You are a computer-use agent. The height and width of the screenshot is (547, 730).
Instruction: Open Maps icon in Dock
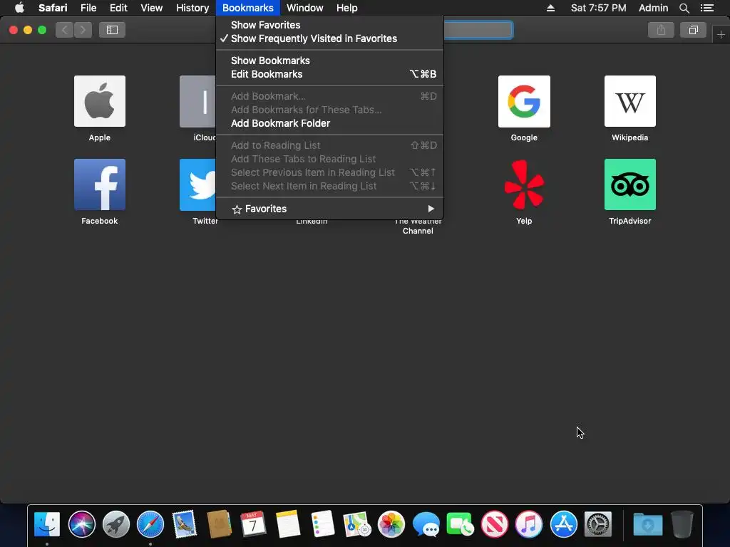[356, 524]
